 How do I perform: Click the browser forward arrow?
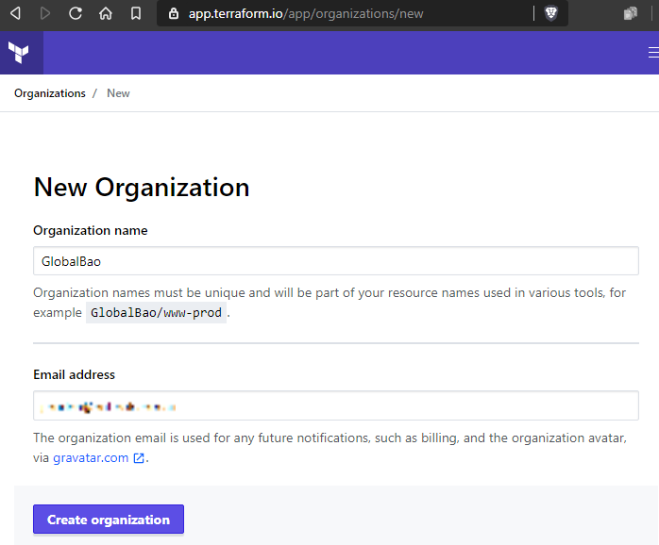(45, 13)
